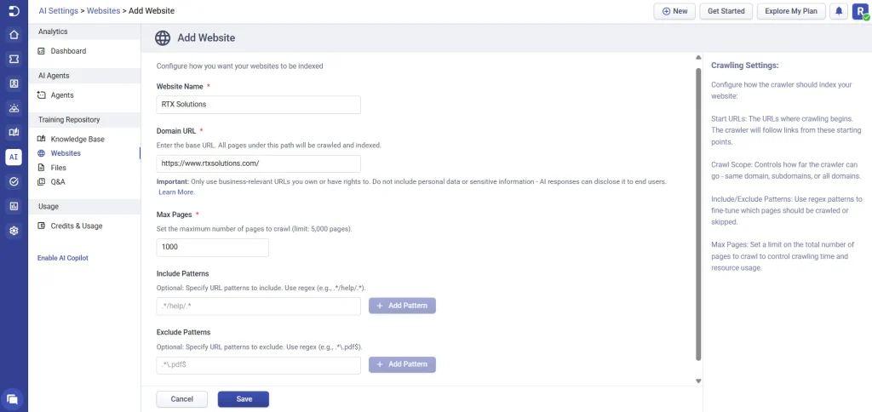Click the Dashboard menu icon
The width and height of the screenshot is (872, 412).
click(41, 51)
